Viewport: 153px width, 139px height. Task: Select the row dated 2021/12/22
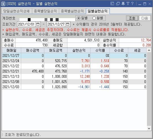(x=74, y=66)
